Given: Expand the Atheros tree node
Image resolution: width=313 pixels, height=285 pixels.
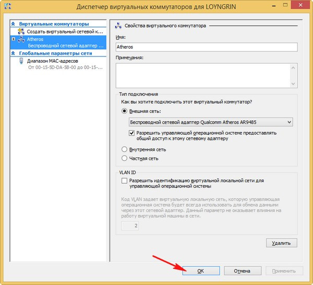Looking at the screenshot, I should tap(13, 39).
